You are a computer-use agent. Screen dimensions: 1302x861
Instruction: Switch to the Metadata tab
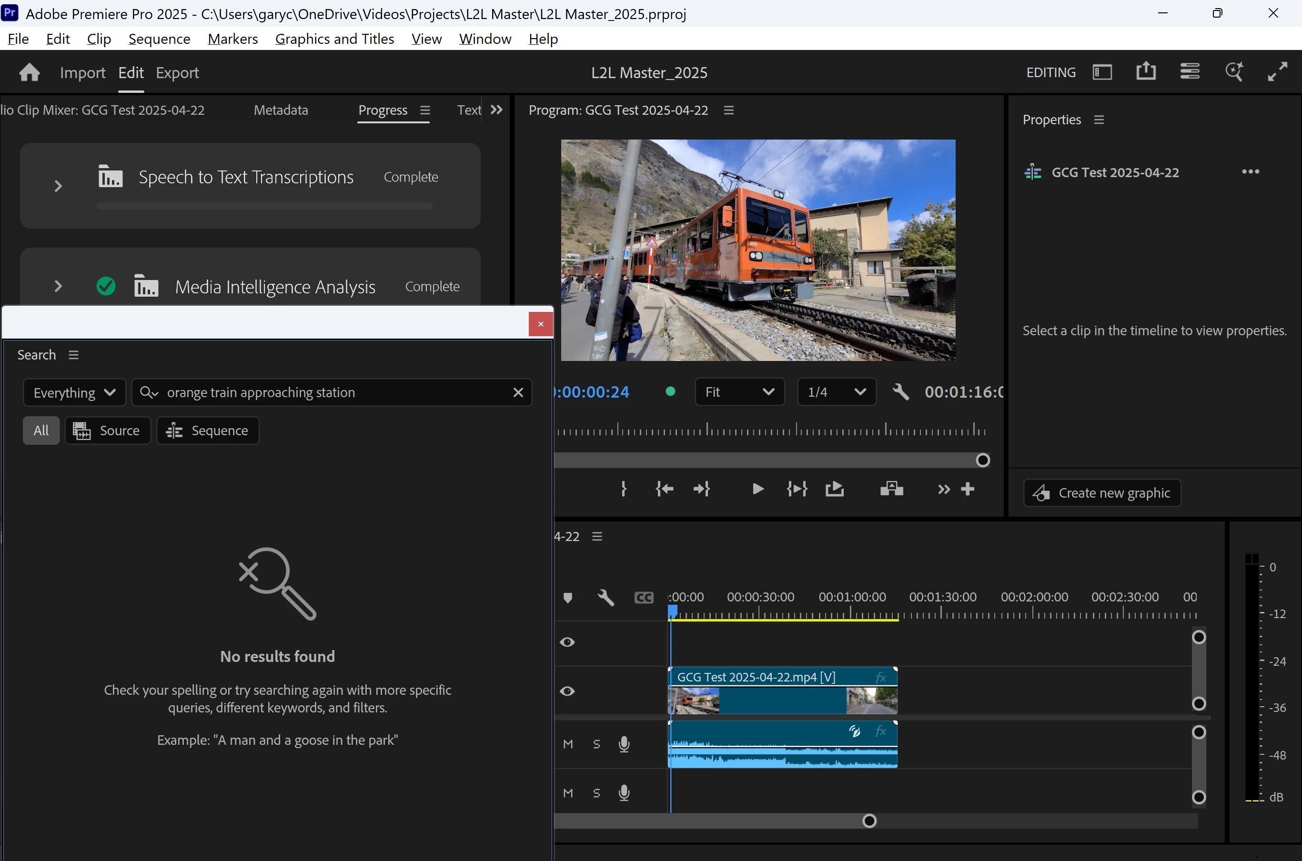coord(281,110)
